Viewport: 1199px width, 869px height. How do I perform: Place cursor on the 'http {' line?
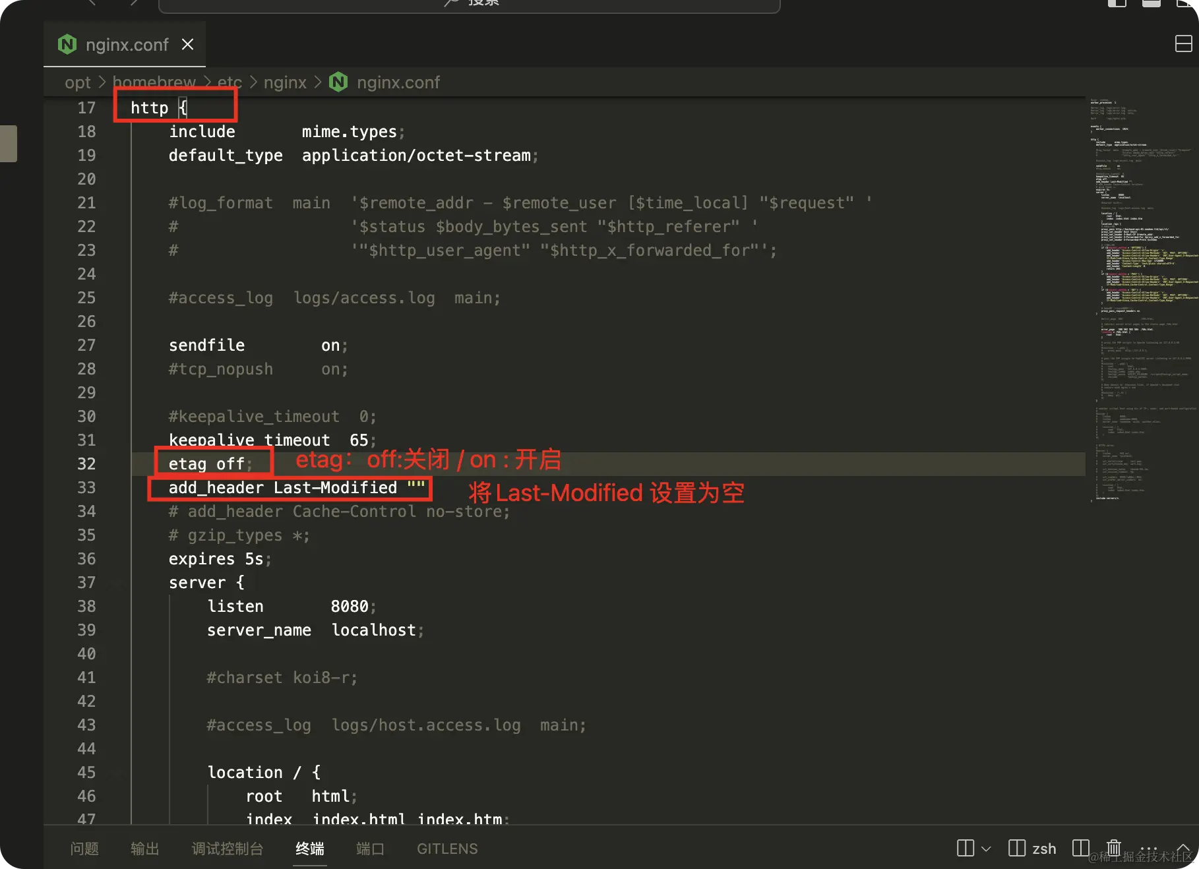point(159,108)
